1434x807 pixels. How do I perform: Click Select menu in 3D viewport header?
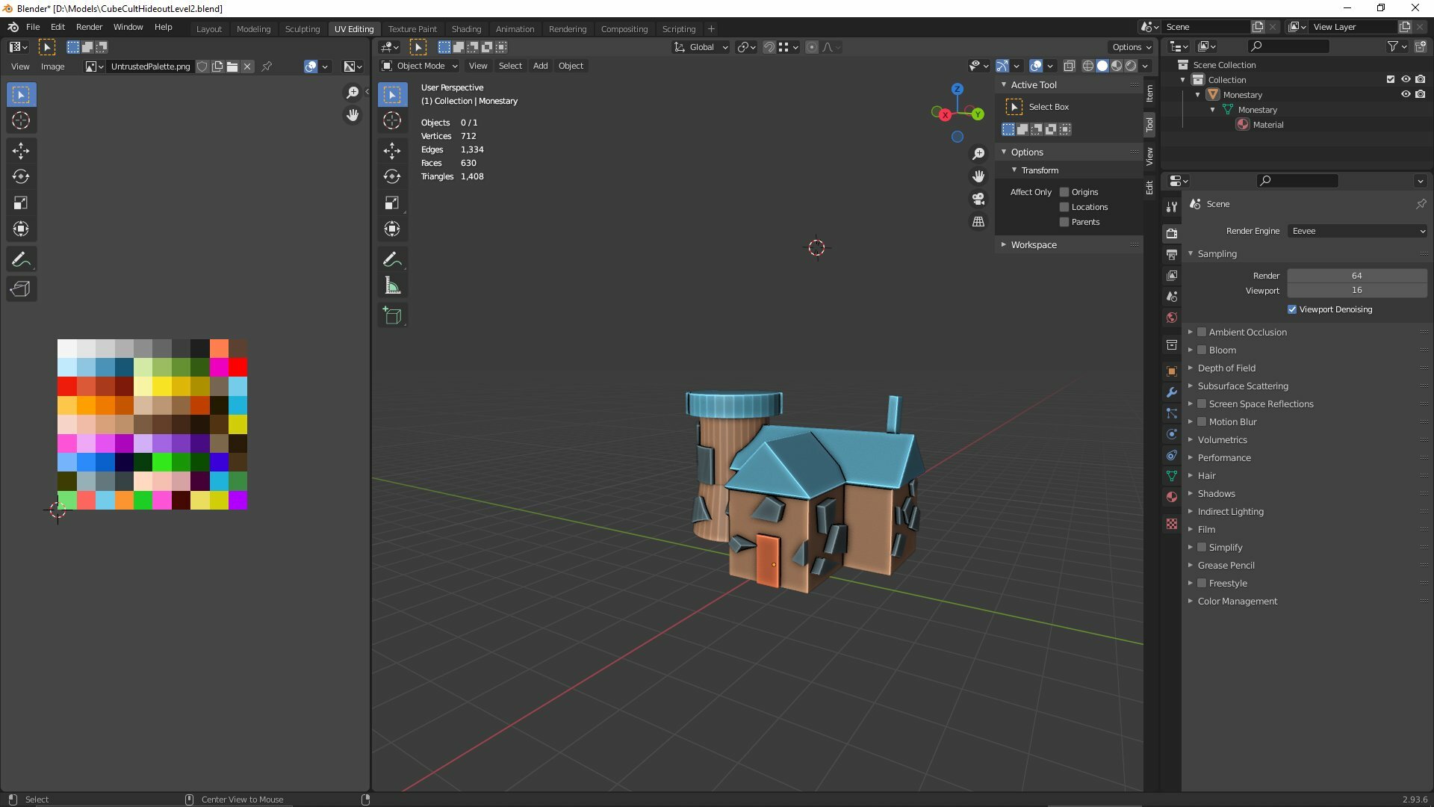(510, 66)
